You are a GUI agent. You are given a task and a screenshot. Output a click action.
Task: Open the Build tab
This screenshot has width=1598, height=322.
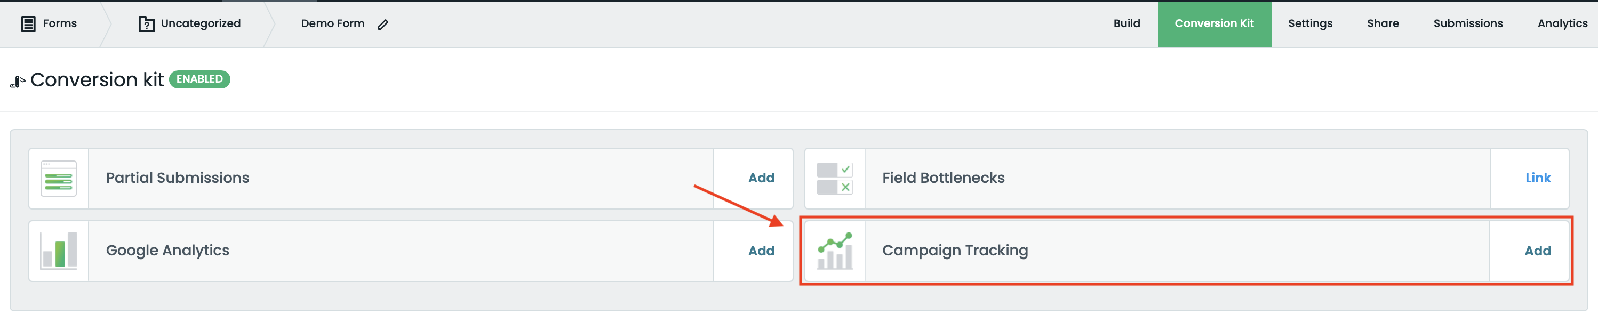click(1126, 23)
